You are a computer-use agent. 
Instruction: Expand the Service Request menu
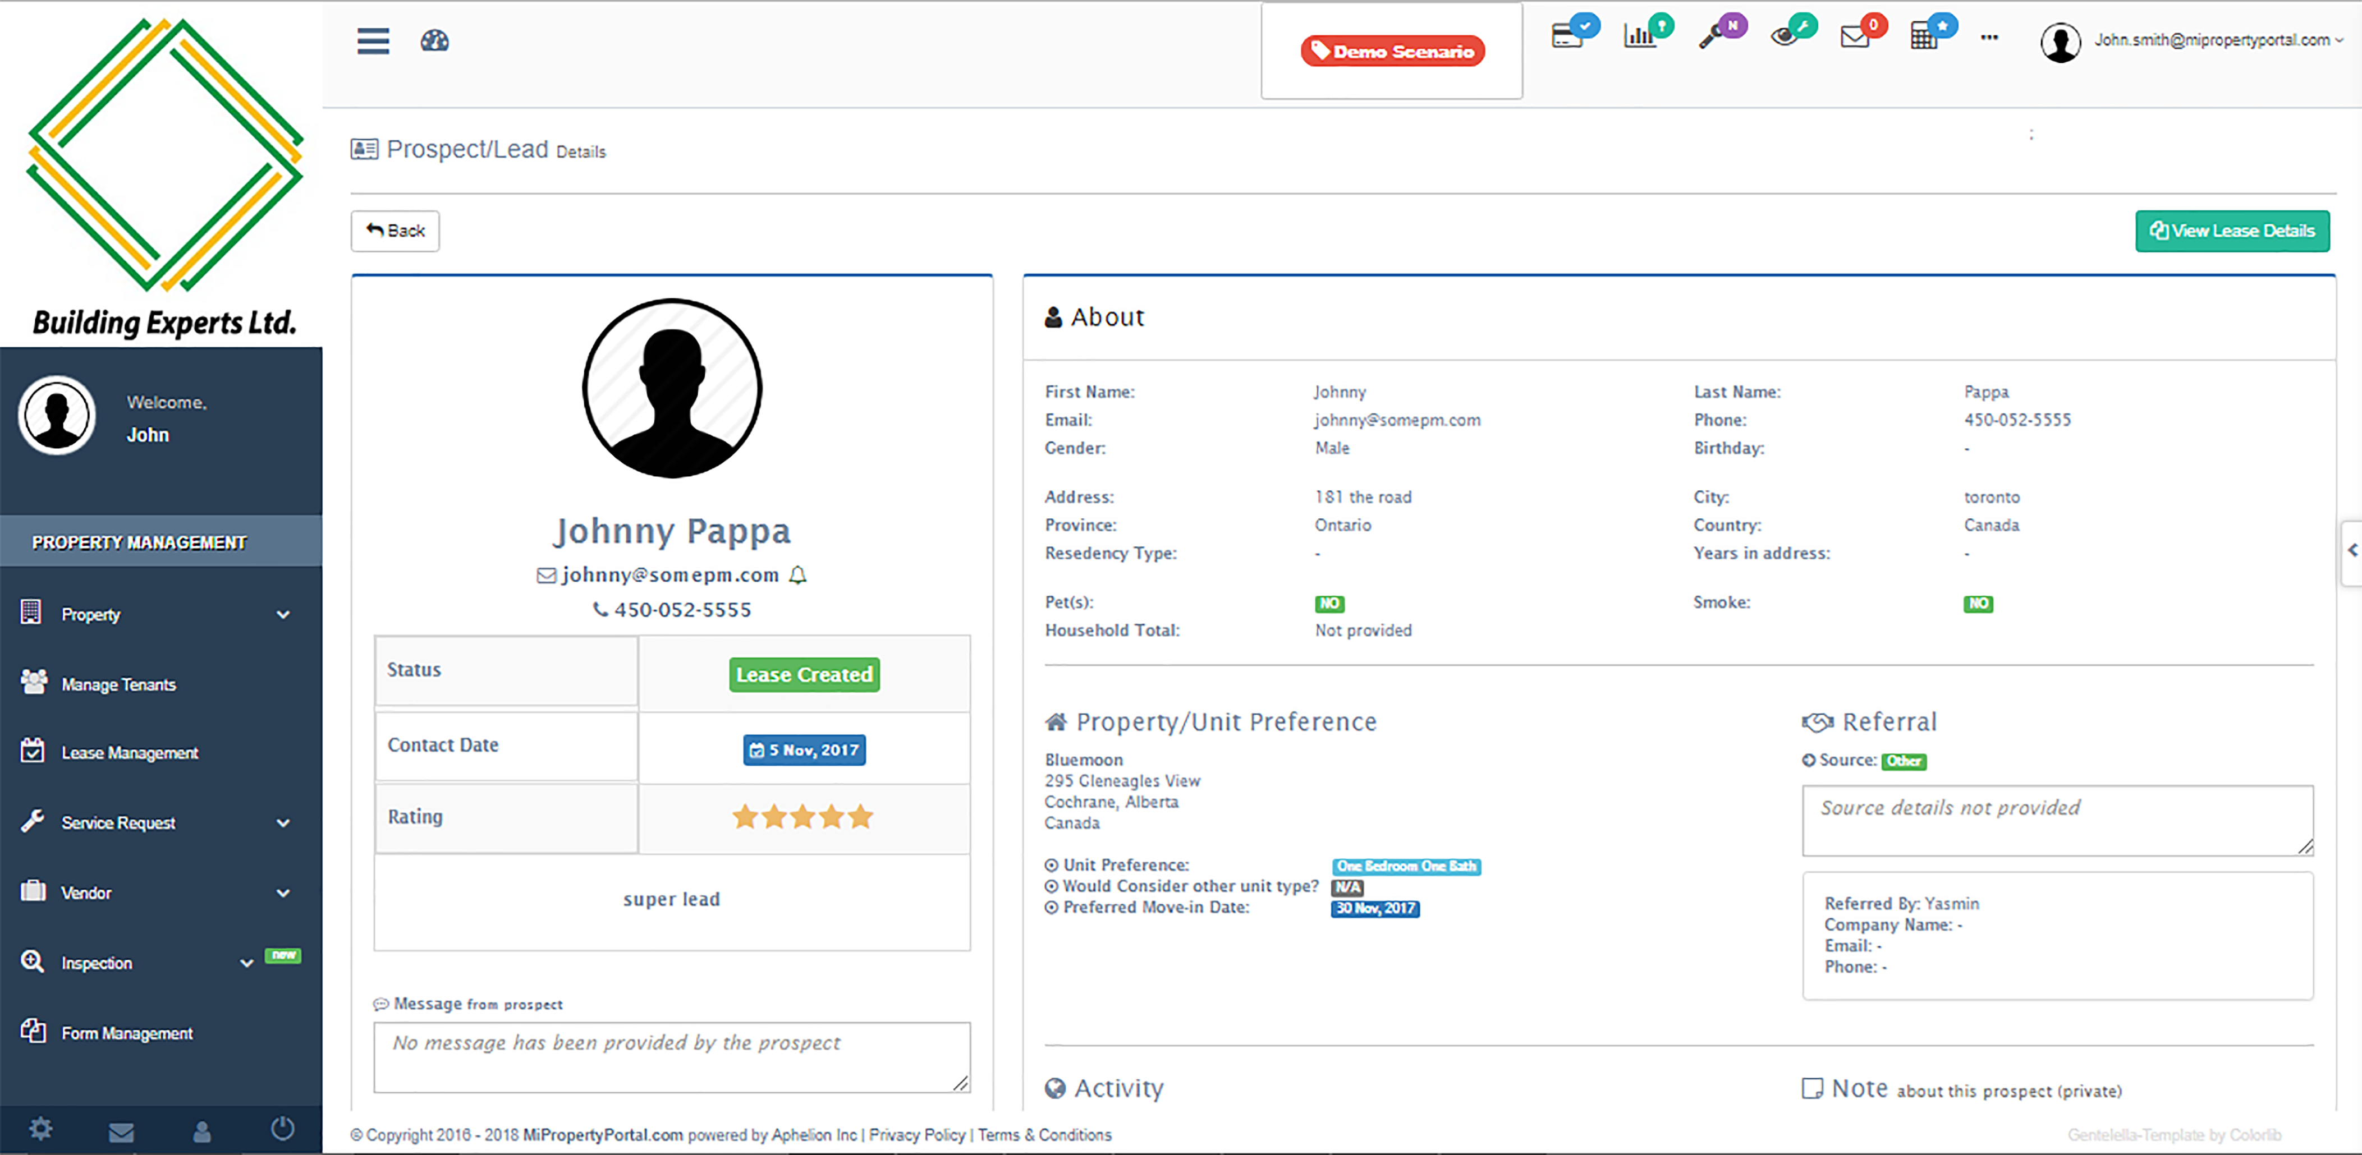(119, 822)
